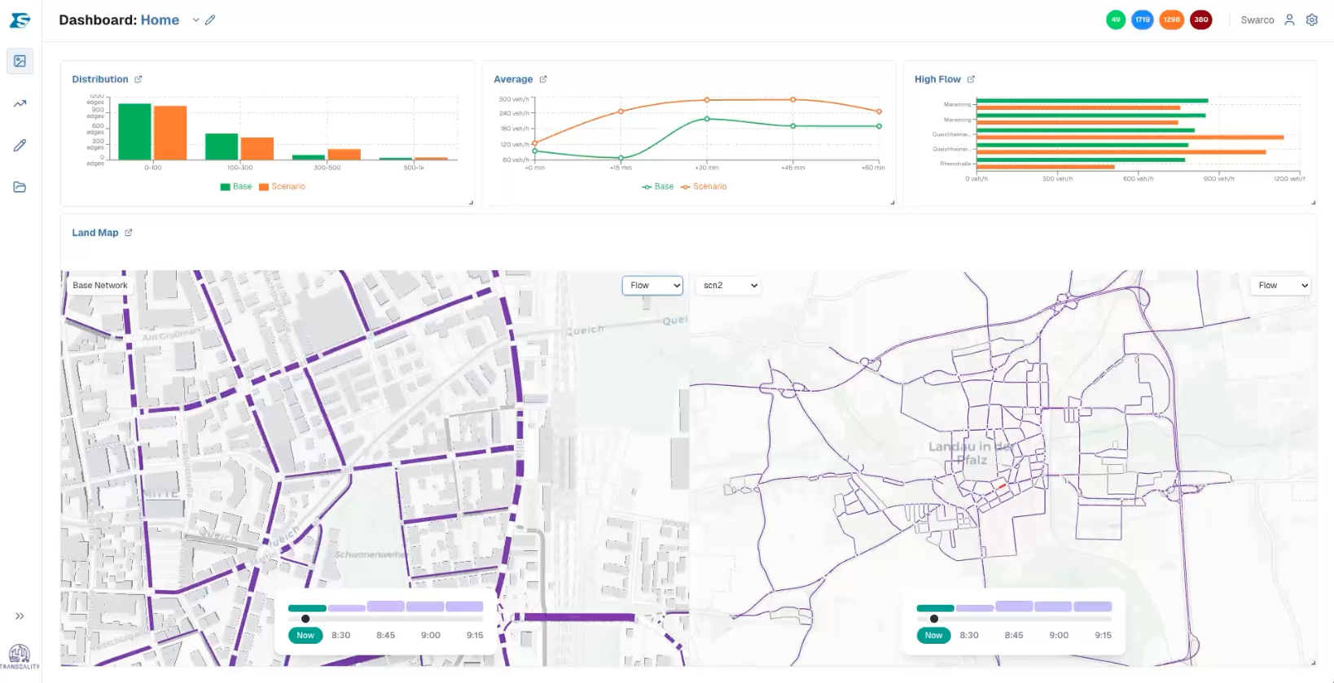
Task: Open the scn2 scenario dropdown
Action: click(728, 286)
